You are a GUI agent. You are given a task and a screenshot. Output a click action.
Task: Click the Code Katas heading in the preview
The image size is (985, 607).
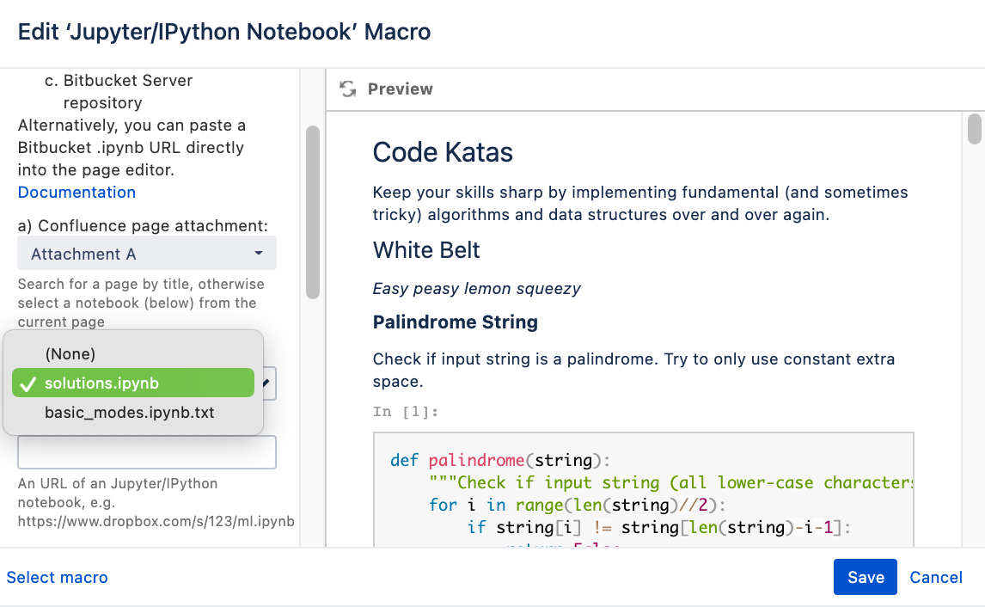click(443, 152)
